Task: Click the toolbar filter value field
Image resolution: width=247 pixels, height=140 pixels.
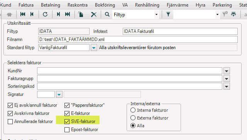Action: coord(194,15)
